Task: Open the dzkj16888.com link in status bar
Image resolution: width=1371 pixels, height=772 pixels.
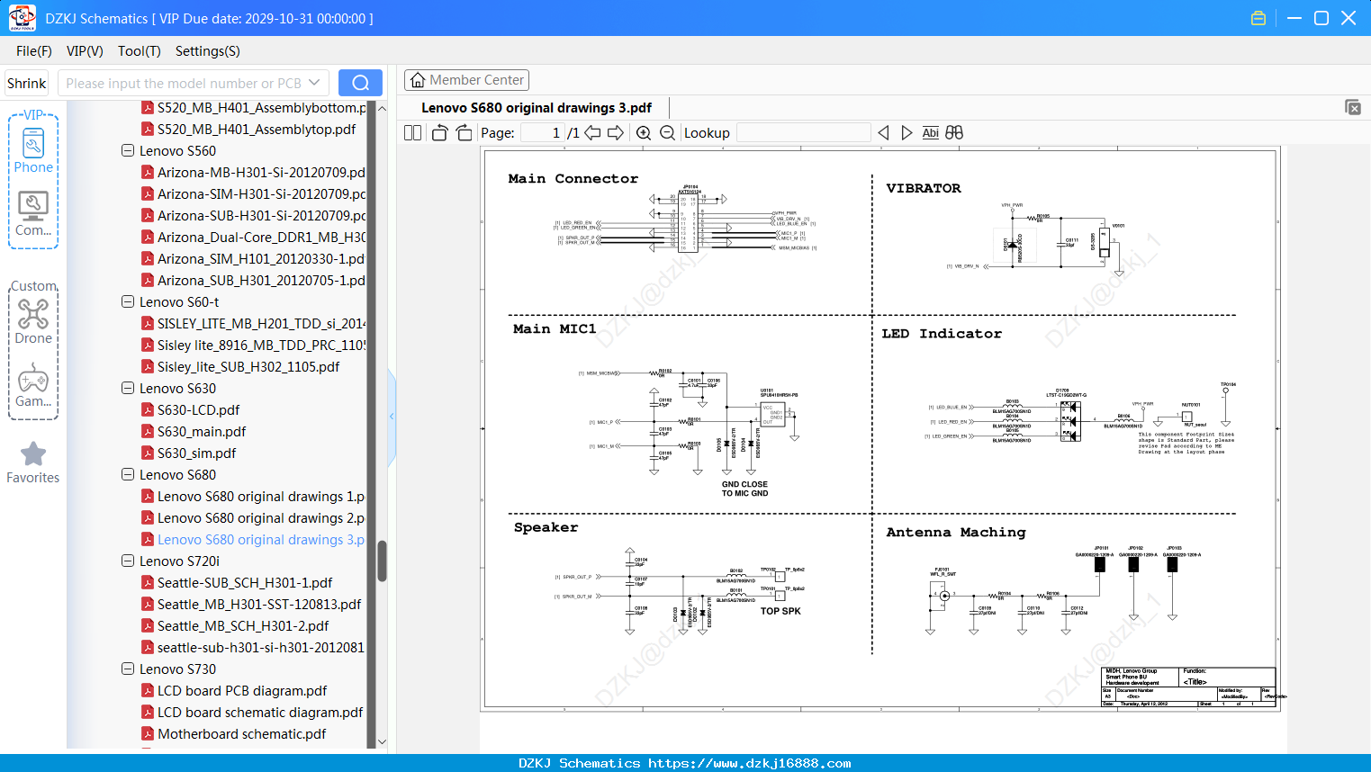Action: click(749, 763)
